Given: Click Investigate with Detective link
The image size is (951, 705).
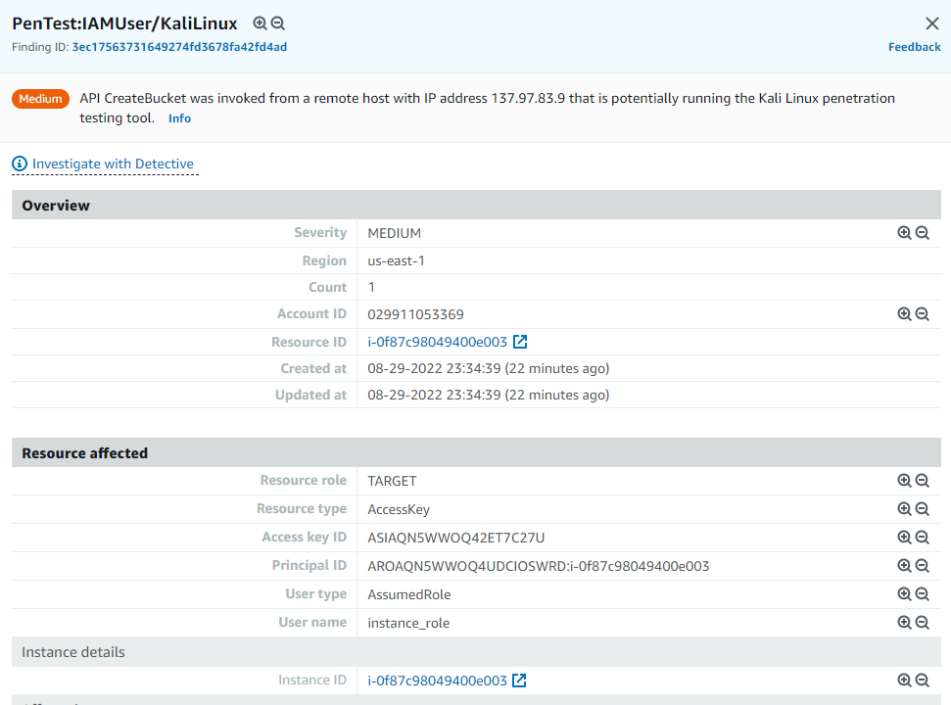Looking at the screenshot, I should (113, 164).
